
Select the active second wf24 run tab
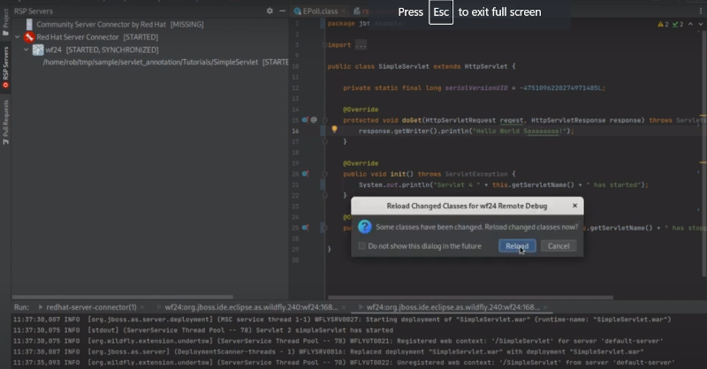452,307
